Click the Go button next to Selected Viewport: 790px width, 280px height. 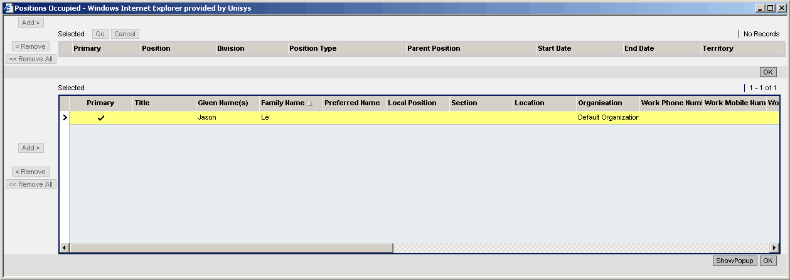click(100, 34)
